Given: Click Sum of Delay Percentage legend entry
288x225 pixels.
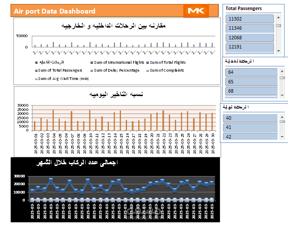Looking at the screenshot, I should 115,70.
